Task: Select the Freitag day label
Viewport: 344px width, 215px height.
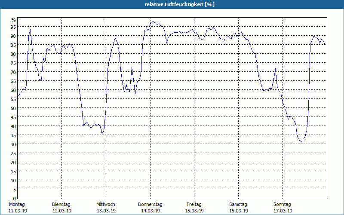Action: click(x=194, y=205)
